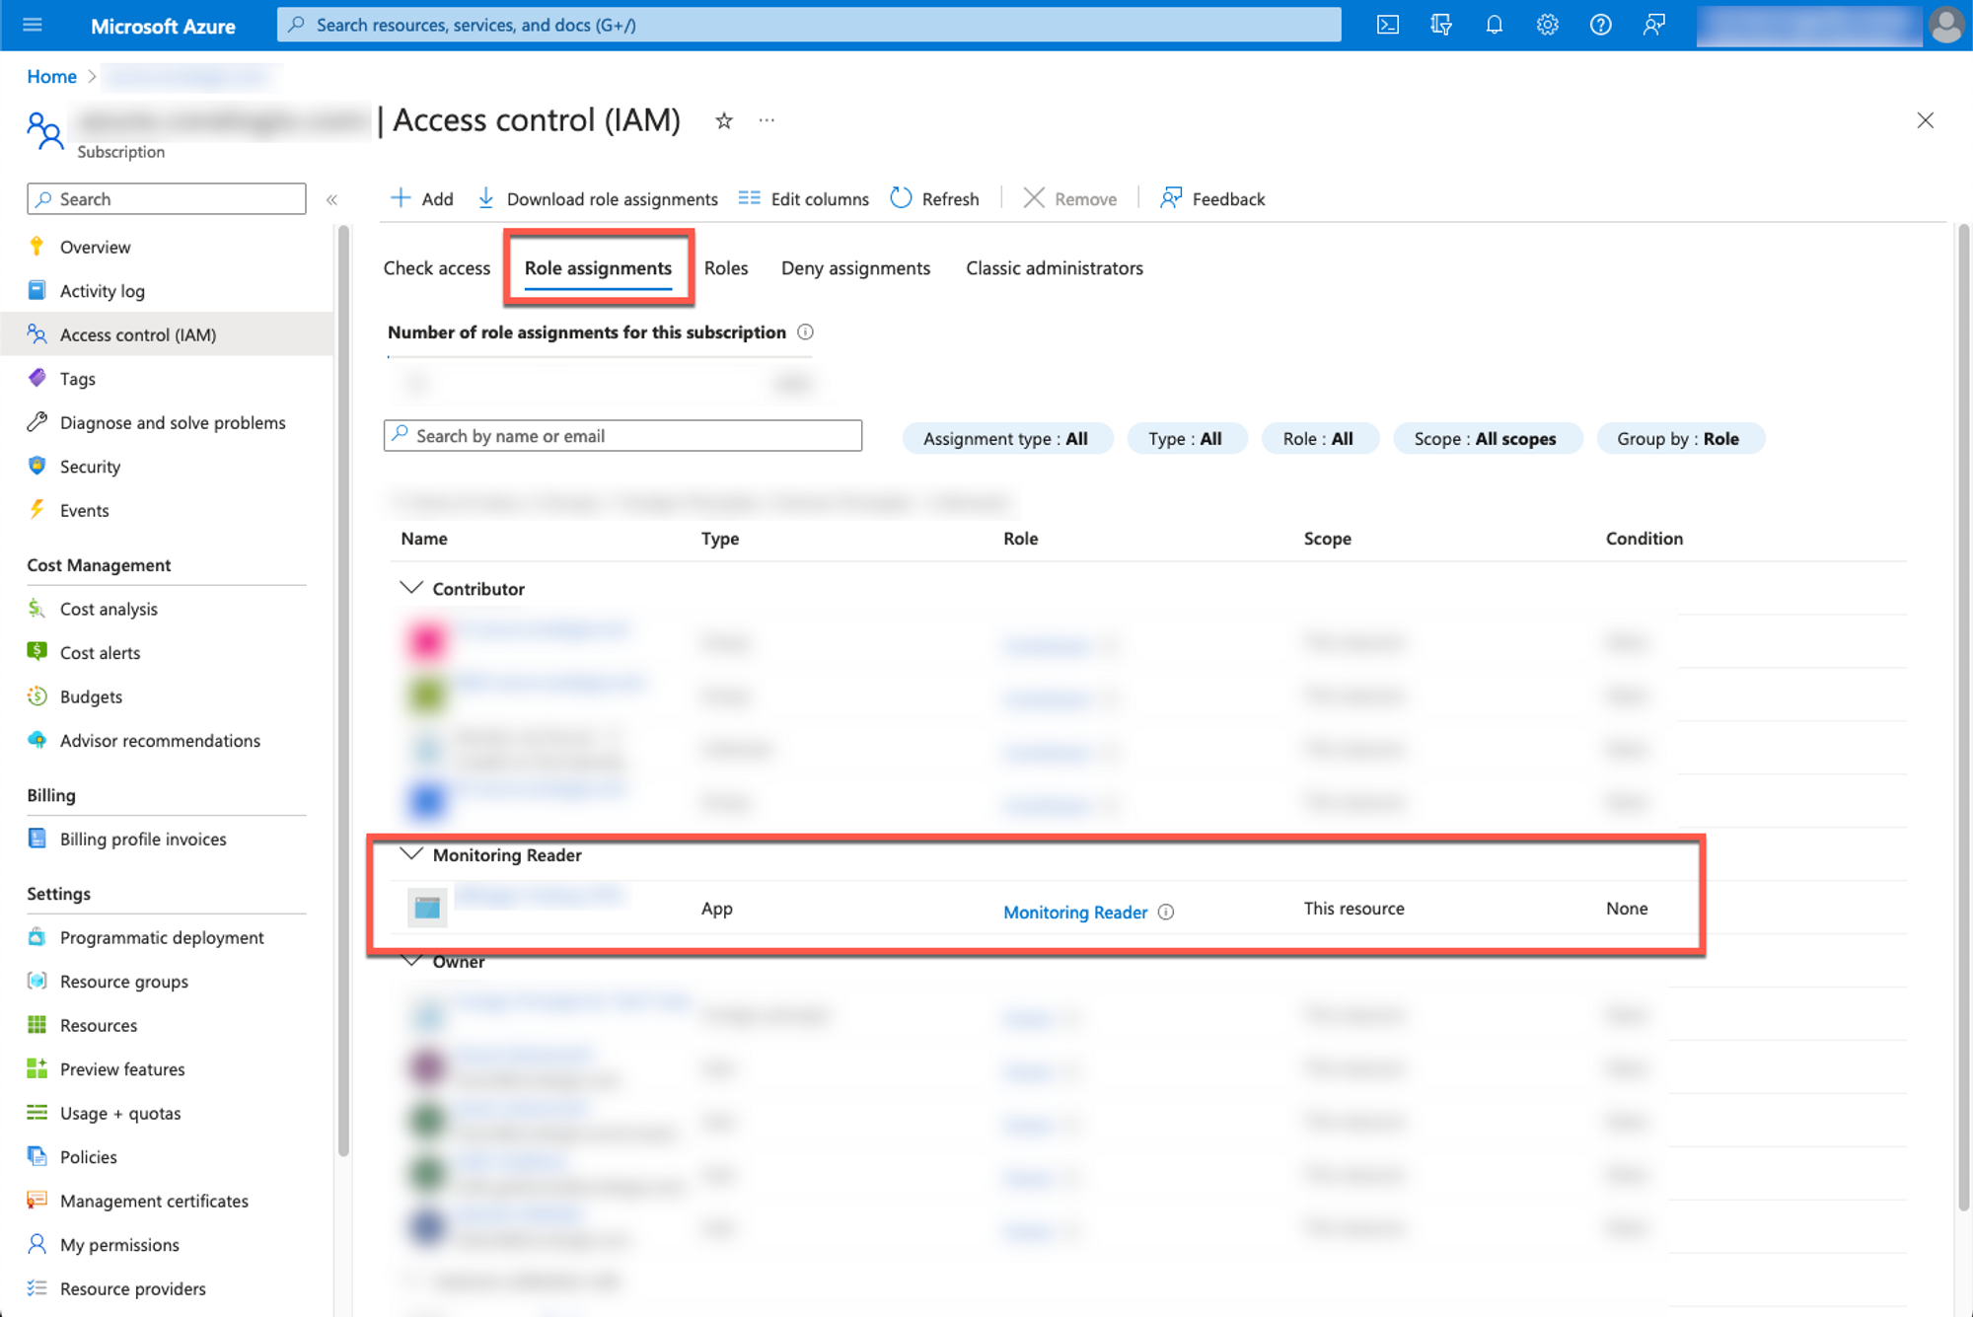This screenshot has height=1317, width=1973.
Task: Refresh the role assignments list
Action: click(935, 198)
